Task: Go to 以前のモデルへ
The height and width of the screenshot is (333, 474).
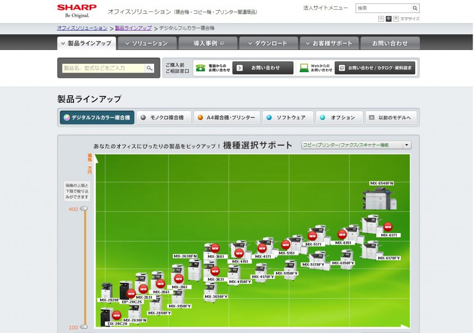Action: point(391,117)
